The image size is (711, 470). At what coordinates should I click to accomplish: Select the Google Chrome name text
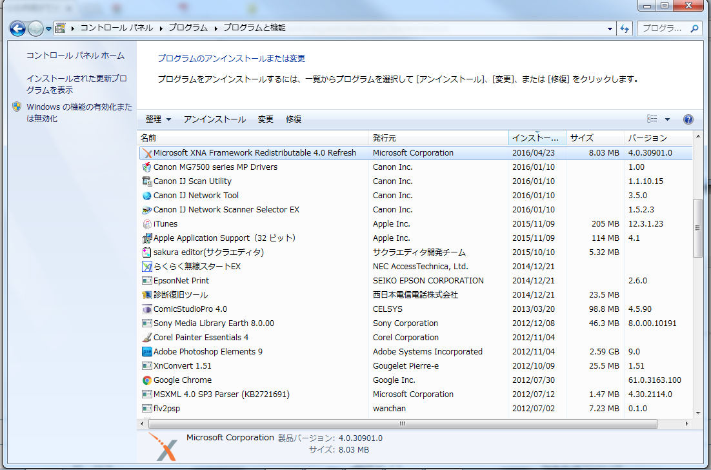(183, 380)
